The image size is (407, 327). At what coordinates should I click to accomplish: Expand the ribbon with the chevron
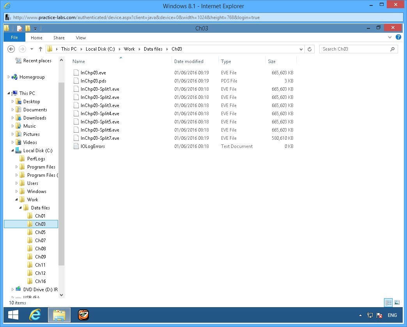[x=390, y=37]
